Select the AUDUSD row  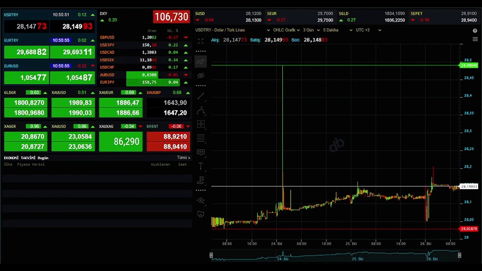pos(144,75)
